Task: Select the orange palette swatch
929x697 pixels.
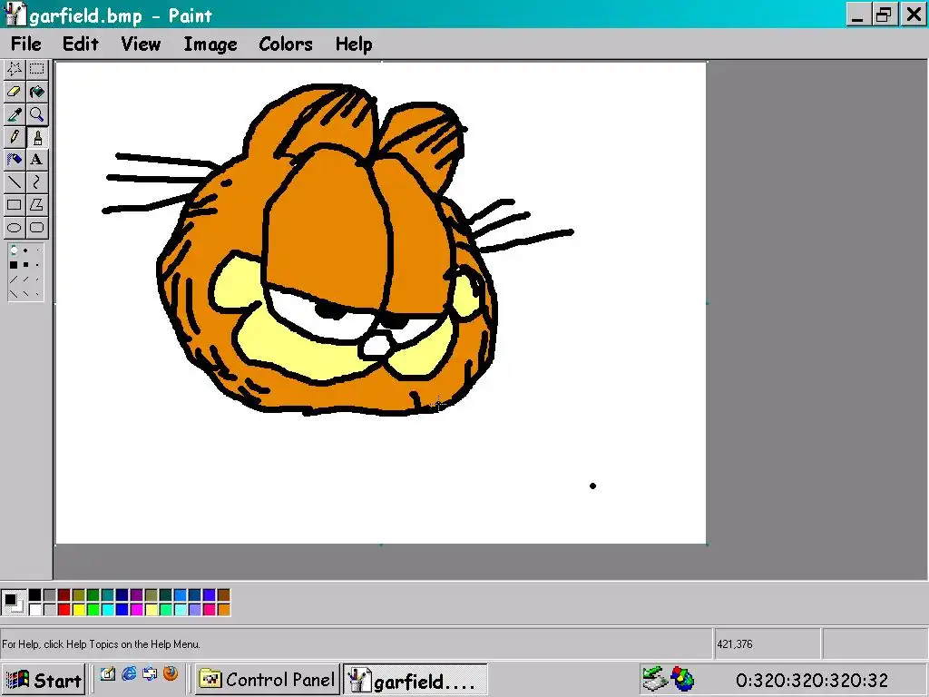Action: click(x=224, y=609)
